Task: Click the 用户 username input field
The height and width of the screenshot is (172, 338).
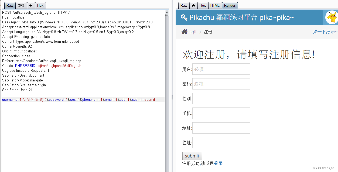Action: pos(221,69)
